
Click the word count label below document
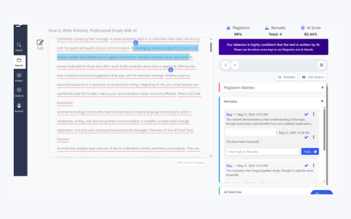coord(190,163)
